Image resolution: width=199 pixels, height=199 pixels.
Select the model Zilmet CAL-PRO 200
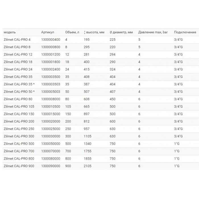tap(19, 121)
